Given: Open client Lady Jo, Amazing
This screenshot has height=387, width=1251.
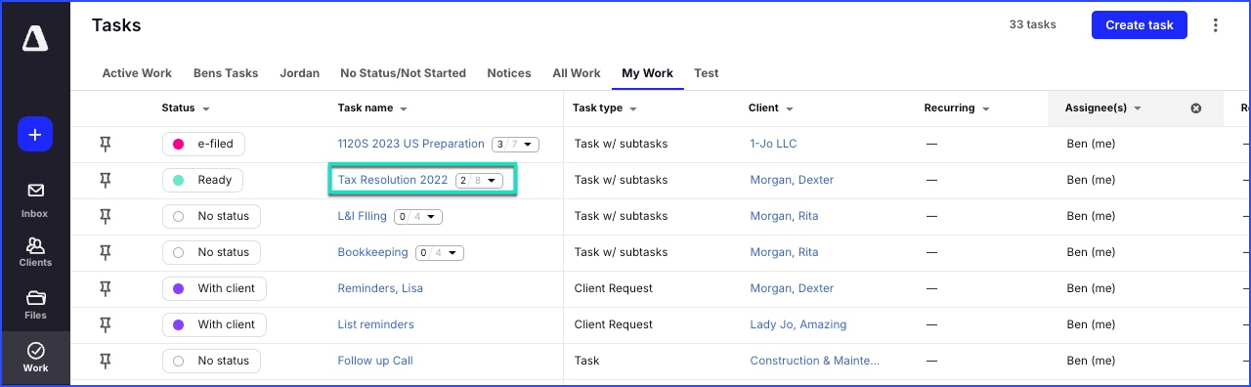Looking at the screenshot, I should tap(798, 324).
